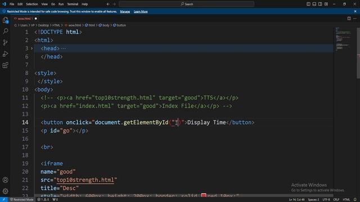This screenshot has width=360, height=202.
Task: Click the folded ellipsis after head tag
Action: click(x=64, y=48)
